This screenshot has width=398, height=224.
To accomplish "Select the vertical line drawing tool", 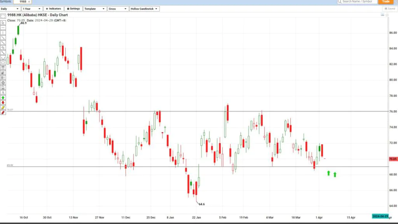I will 3,33.
